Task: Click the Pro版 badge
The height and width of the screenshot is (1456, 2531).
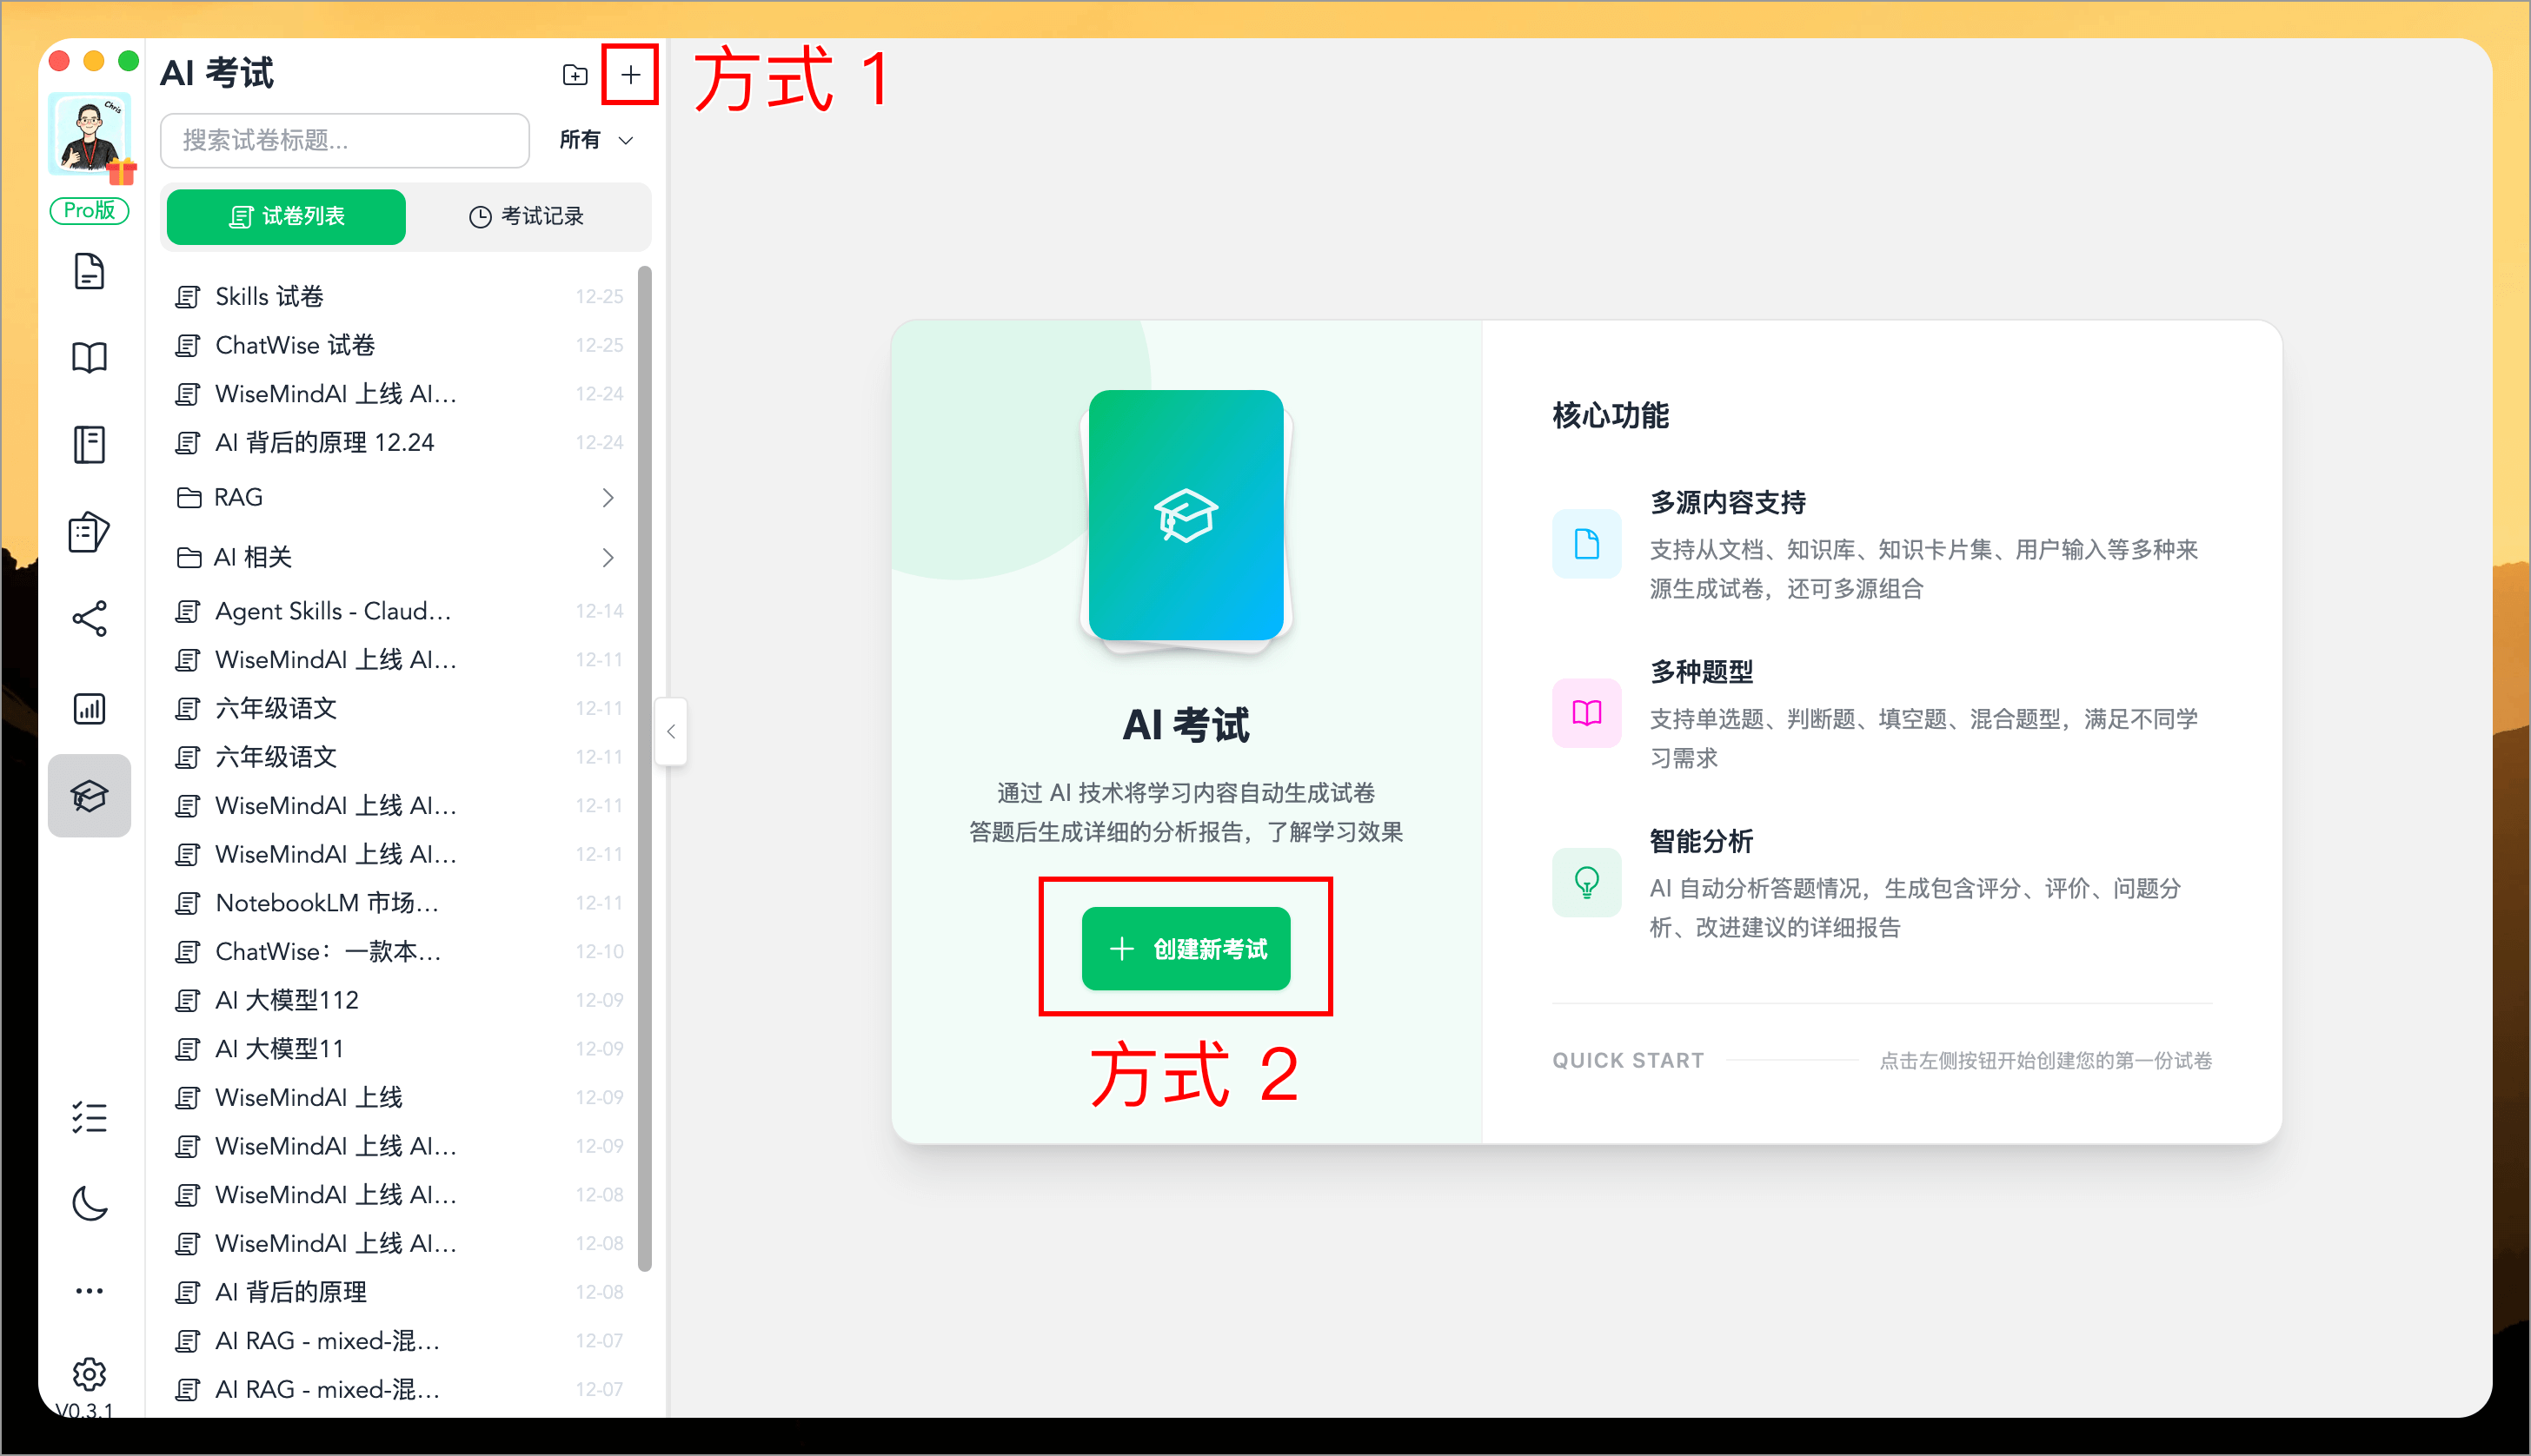Action: coord(89,211)
